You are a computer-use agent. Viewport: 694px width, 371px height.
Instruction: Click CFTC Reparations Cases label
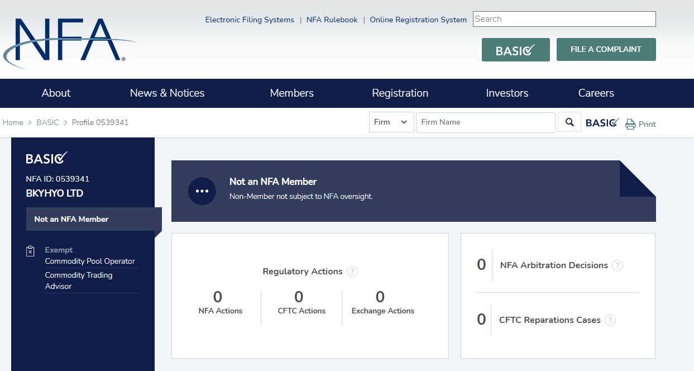click(550, 320)
